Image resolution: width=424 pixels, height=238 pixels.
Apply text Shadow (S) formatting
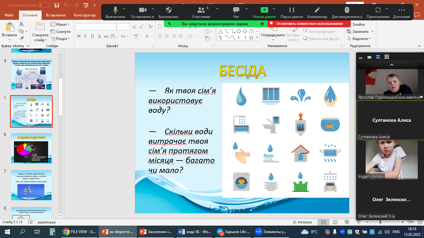click(99, 36)
